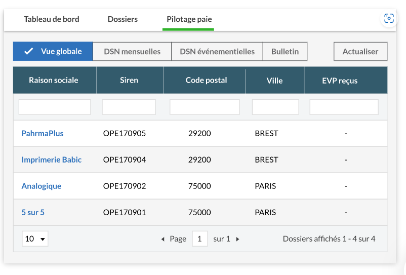Go to next page arrow

(x=238, y=239)
